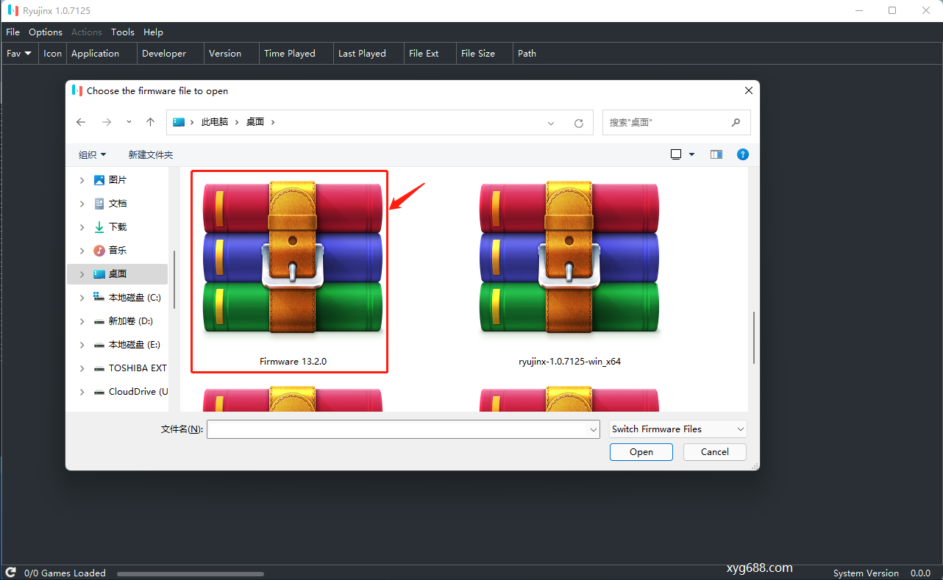
Task: Click the refresh games icon in the status bar
Action: [x=10, y=572]
